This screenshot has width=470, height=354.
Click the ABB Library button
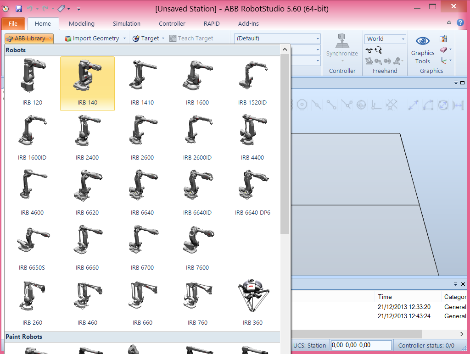pos(28,39)
